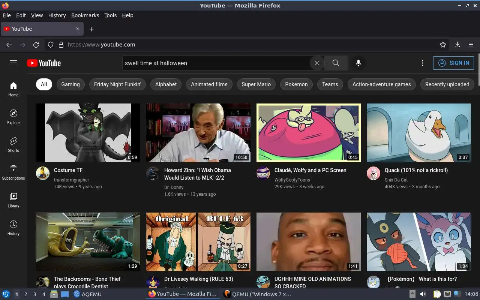Select the Alphabet filter chip
This screenshot has height=300, width=480.
coord(166,84)
